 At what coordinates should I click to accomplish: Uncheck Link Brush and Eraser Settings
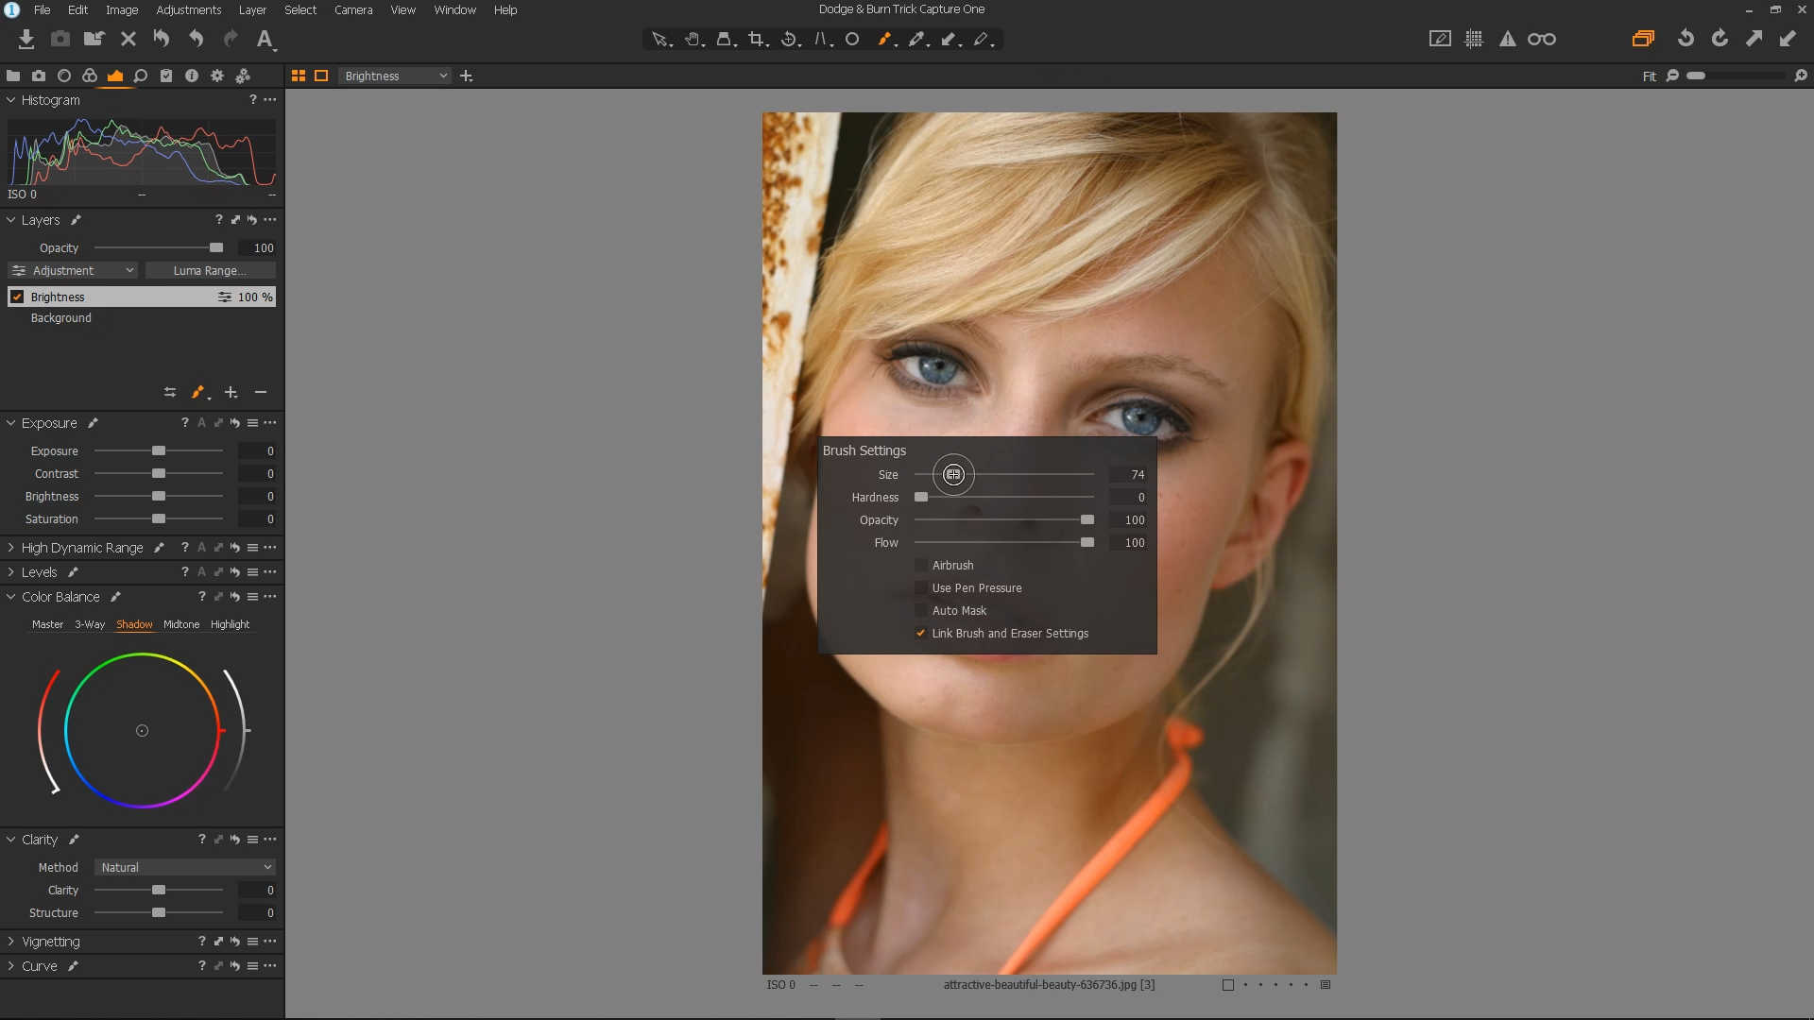pyautogui.click(x=921, y=633)
